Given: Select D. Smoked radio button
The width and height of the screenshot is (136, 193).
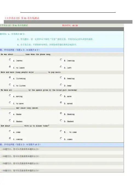Looking at the screenshot, I should pos(61,120).
